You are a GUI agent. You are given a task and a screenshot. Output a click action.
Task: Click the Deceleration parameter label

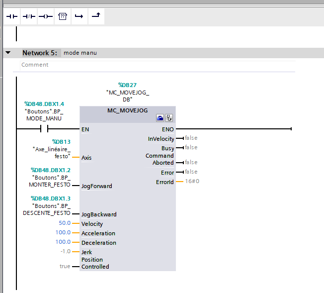[99, 243]
